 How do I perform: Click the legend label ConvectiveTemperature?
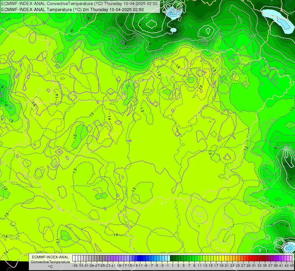click(50, 262)
